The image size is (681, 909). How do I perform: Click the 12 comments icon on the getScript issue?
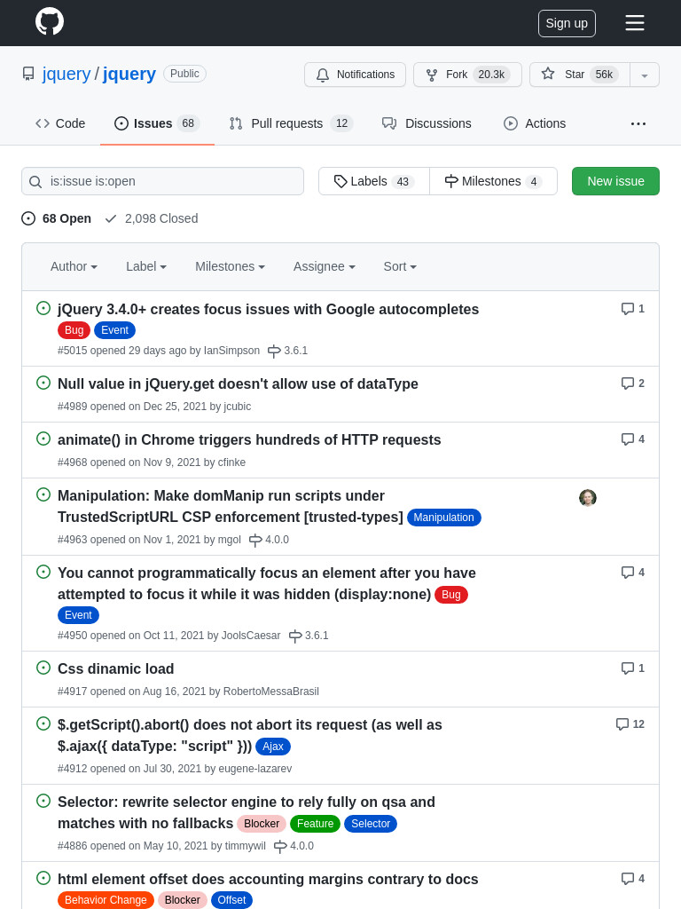[622, 724]
